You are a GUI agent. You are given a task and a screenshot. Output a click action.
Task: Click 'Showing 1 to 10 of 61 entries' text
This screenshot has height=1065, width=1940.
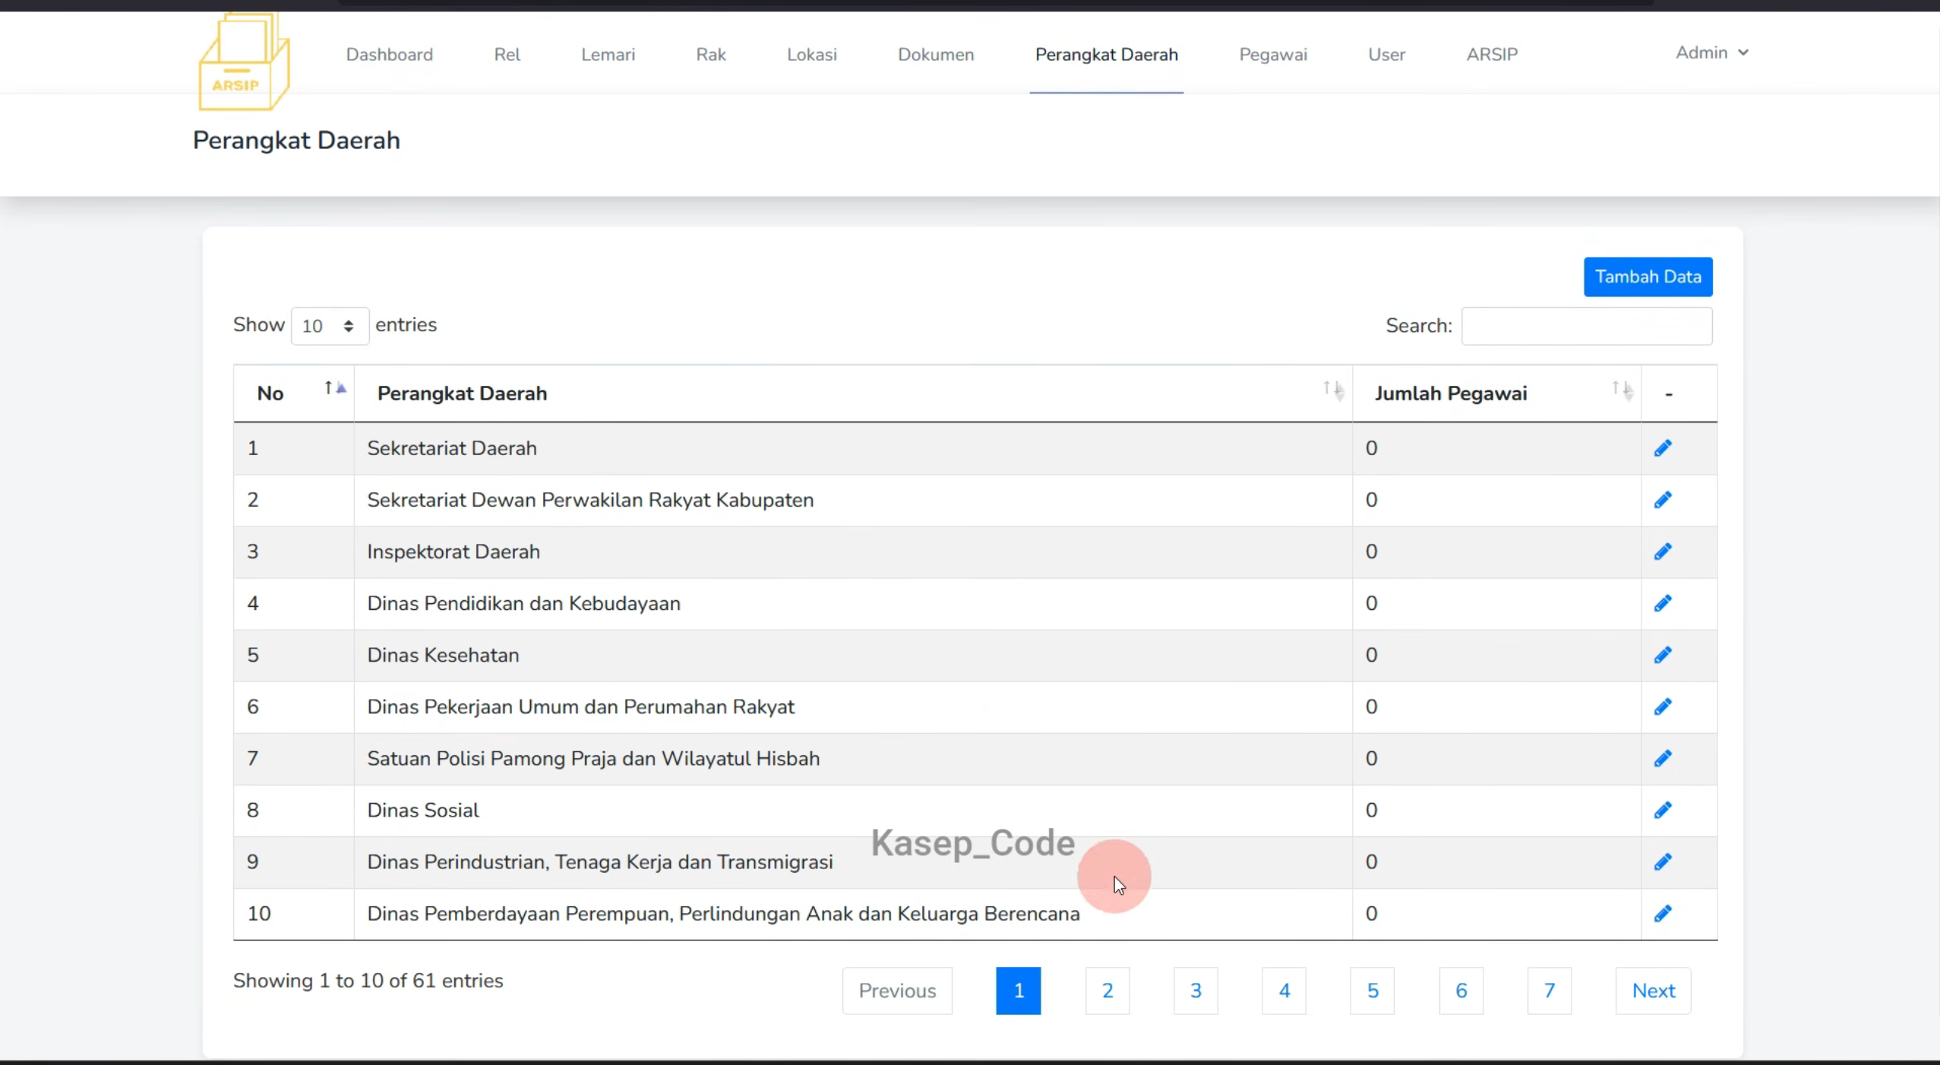pyautogui.click(x=368, y=981)
